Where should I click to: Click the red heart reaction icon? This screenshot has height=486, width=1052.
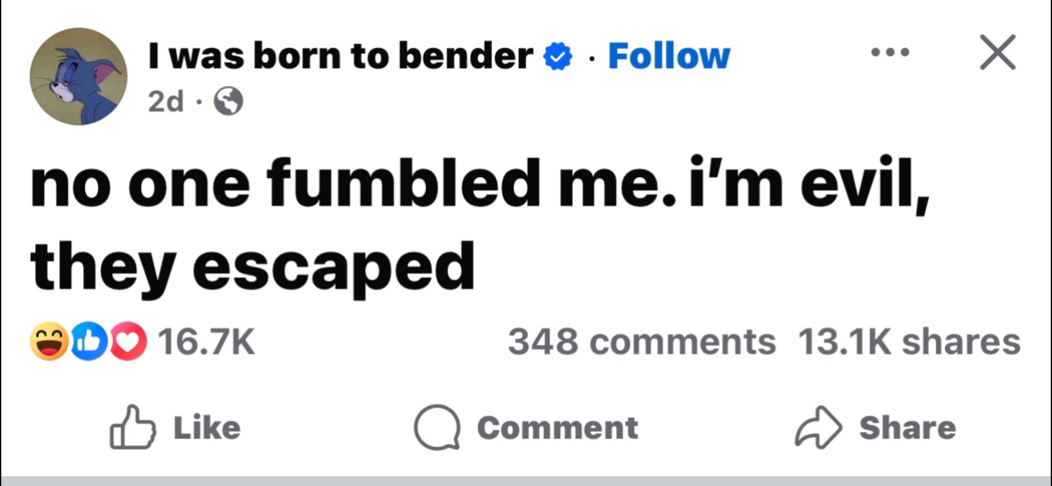(x=128, y=342)
